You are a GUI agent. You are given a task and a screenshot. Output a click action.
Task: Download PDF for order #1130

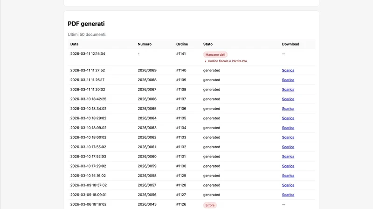coord(288,166)
